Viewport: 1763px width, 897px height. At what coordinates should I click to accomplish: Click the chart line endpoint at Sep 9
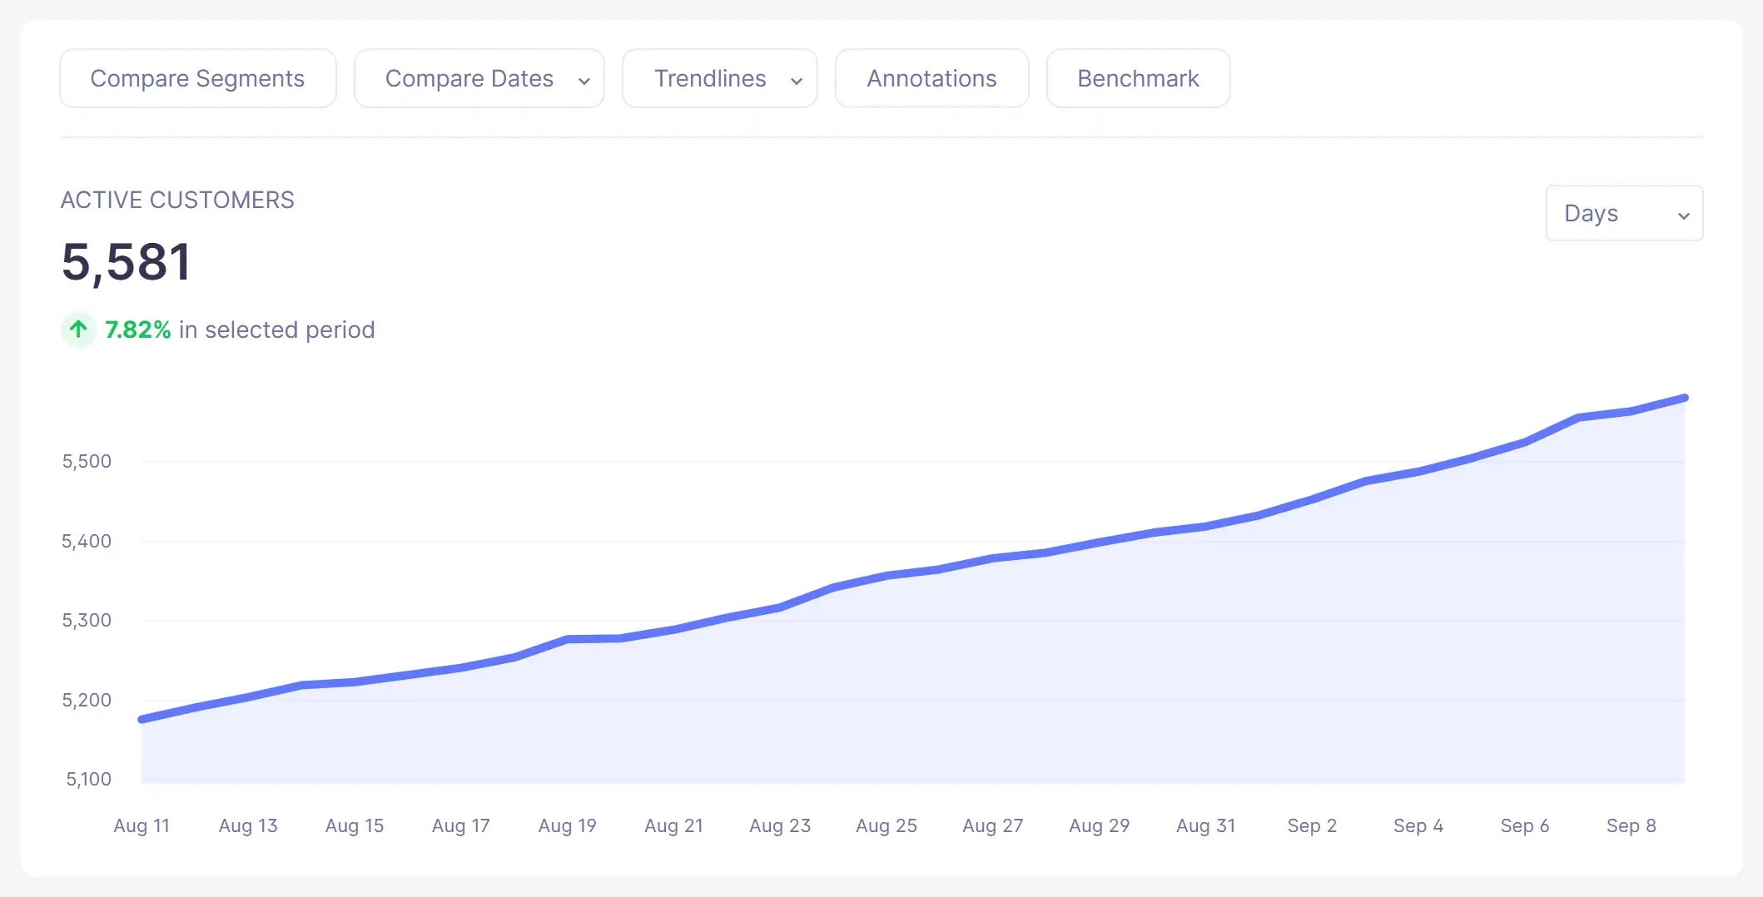point(1685,398)
